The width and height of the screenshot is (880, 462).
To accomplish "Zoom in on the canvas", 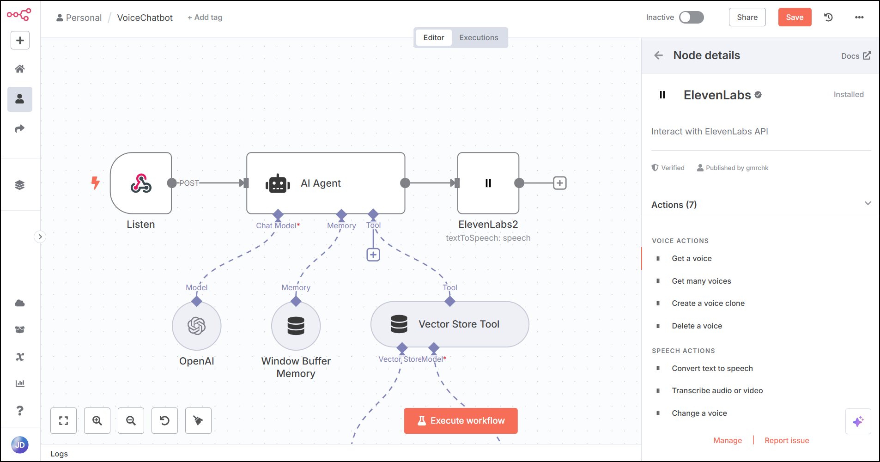I will [97, 420].
